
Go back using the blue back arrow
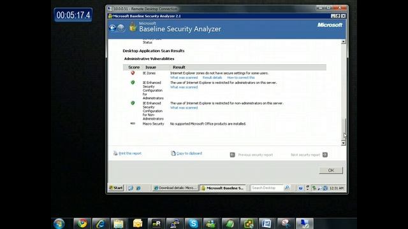pos(112,28)
